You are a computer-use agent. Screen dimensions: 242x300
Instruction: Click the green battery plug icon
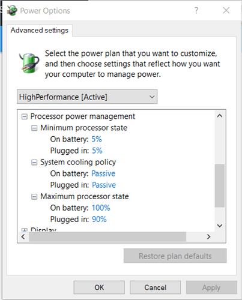point(29,63)
